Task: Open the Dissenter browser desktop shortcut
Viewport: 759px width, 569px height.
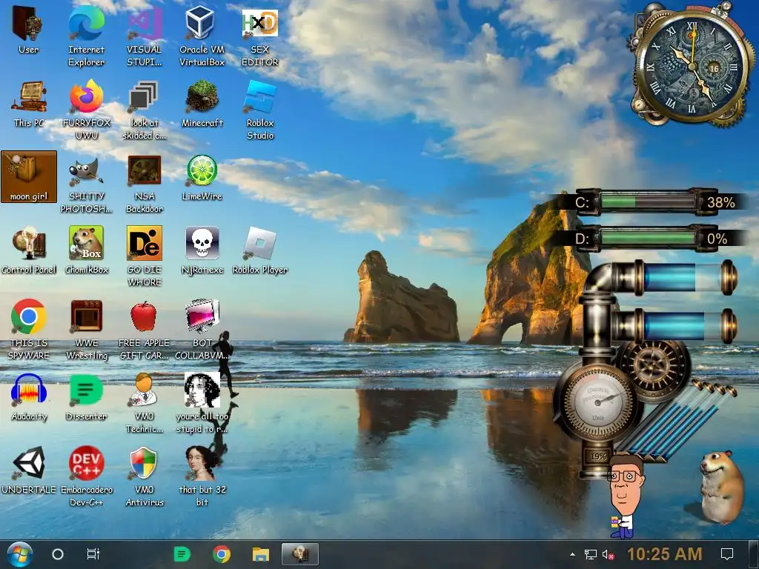Action: point(86,397)
